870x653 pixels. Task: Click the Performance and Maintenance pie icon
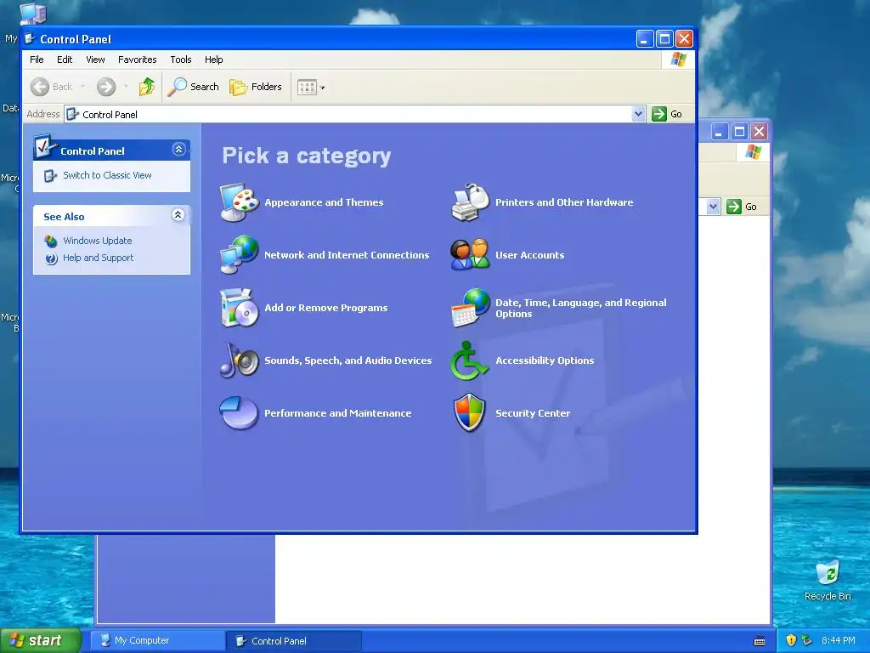coord(239,412)
